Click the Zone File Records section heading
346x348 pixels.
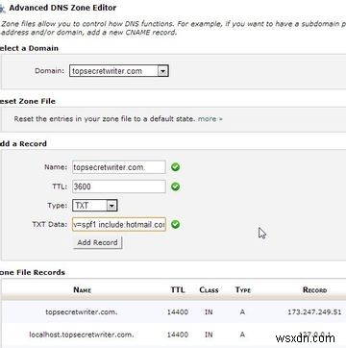coord(33,272)
